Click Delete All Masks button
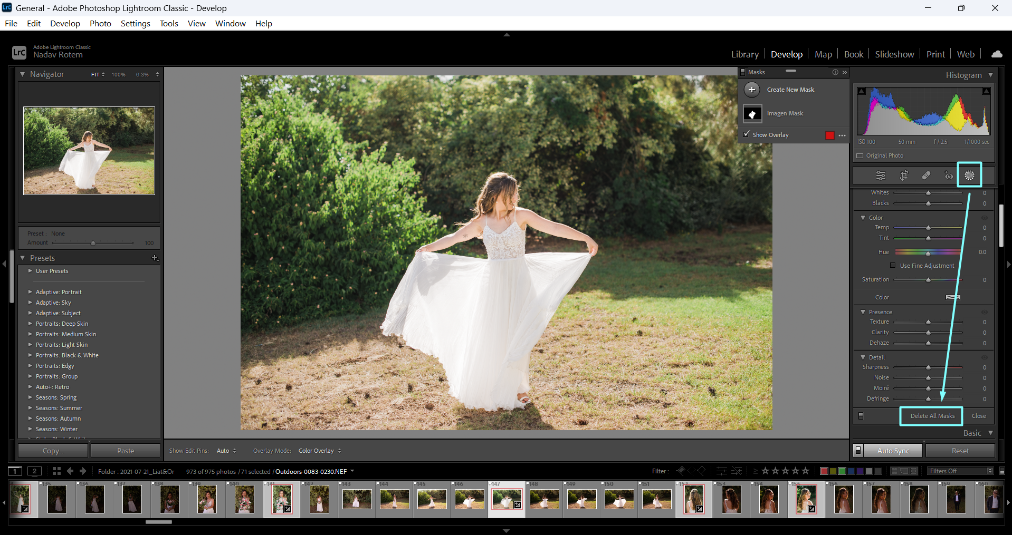 (932, 416)
